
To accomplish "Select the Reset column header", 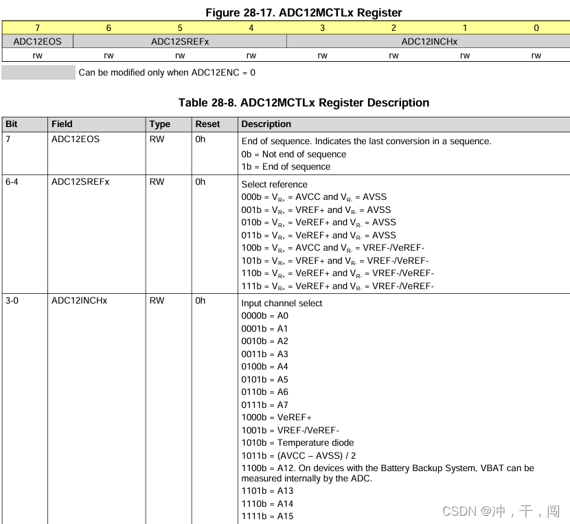I will [207, 124].
